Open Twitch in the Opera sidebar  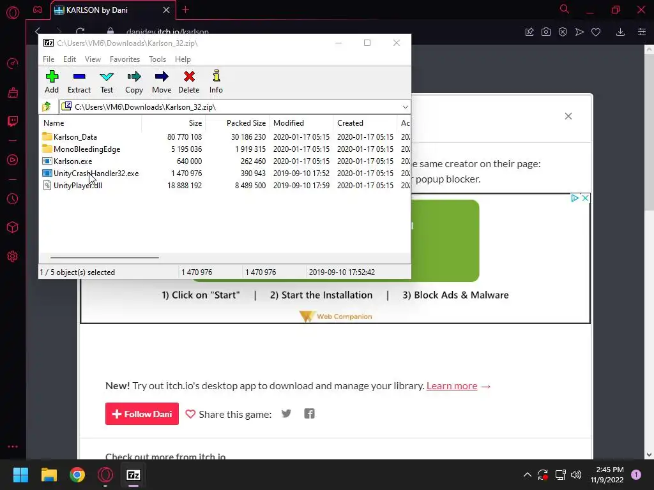click(x=13, y=121)
